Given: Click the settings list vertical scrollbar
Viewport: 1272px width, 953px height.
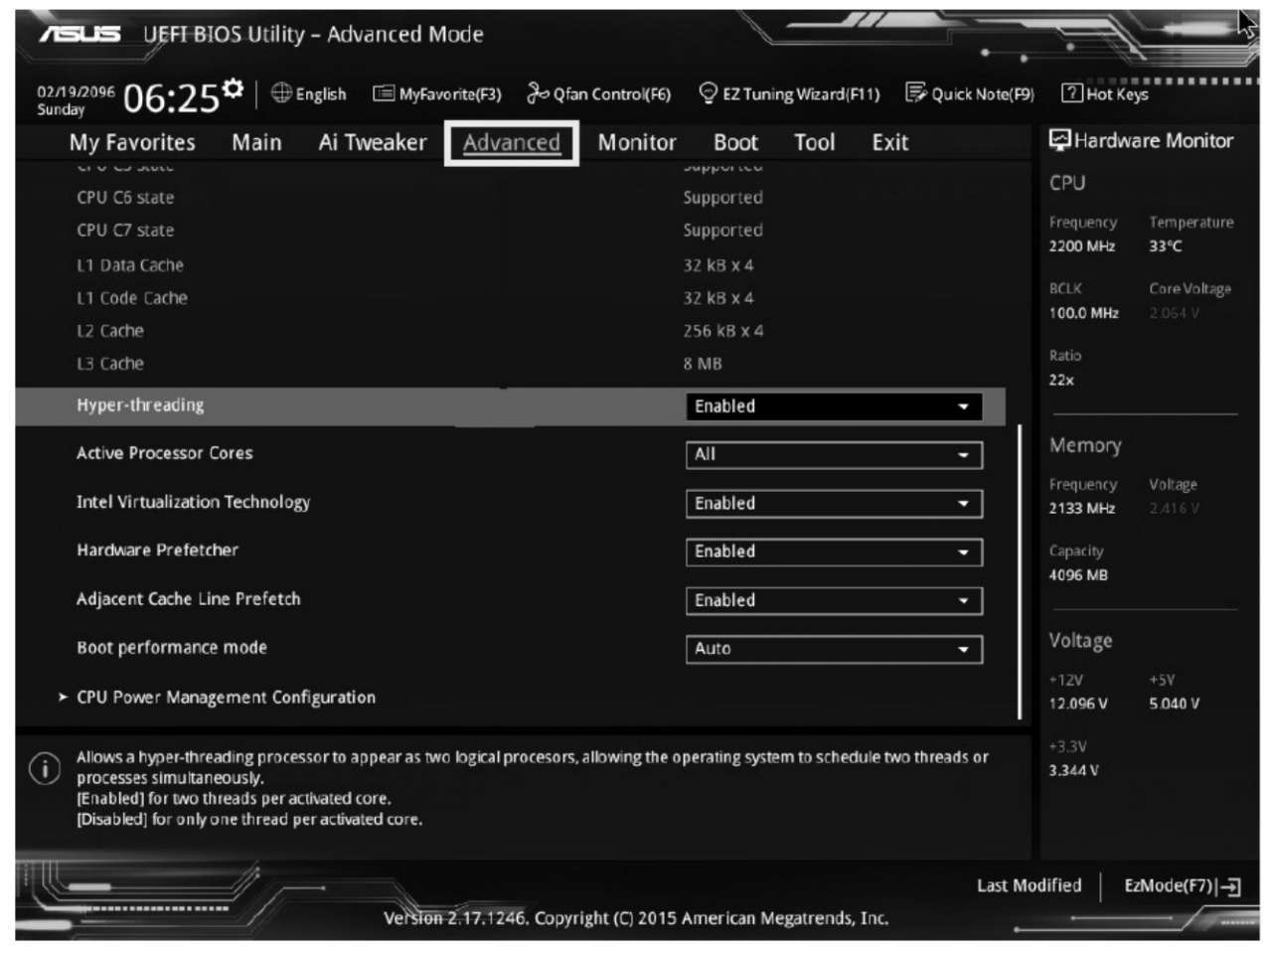Looking at the screenshot, I should [x=1020, y=571].
